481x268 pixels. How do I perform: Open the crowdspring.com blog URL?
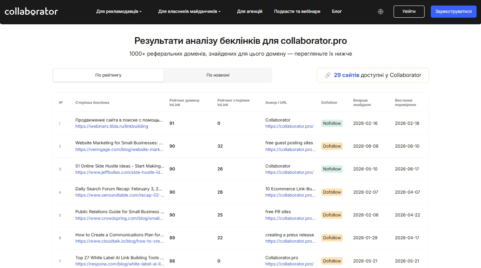point(119,218)
